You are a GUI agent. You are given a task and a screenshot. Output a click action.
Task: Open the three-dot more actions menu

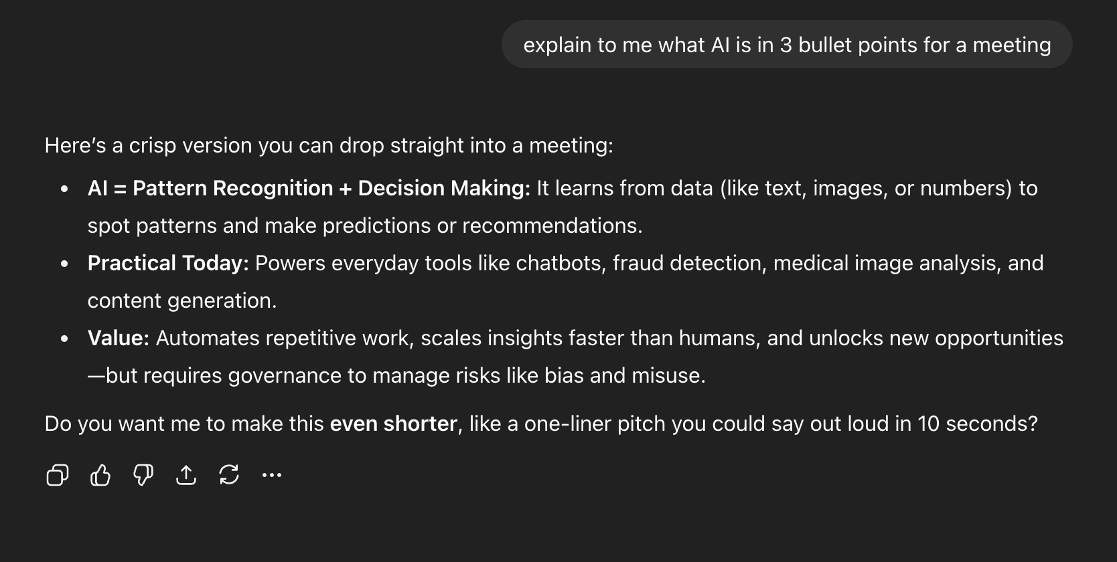272,475
